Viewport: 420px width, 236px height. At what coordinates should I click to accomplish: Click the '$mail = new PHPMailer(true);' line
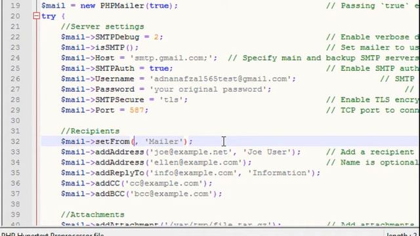click(110, 6)
